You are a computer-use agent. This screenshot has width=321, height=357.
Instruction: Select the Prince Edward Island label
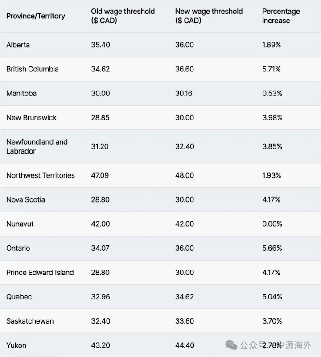coord(40,273)
